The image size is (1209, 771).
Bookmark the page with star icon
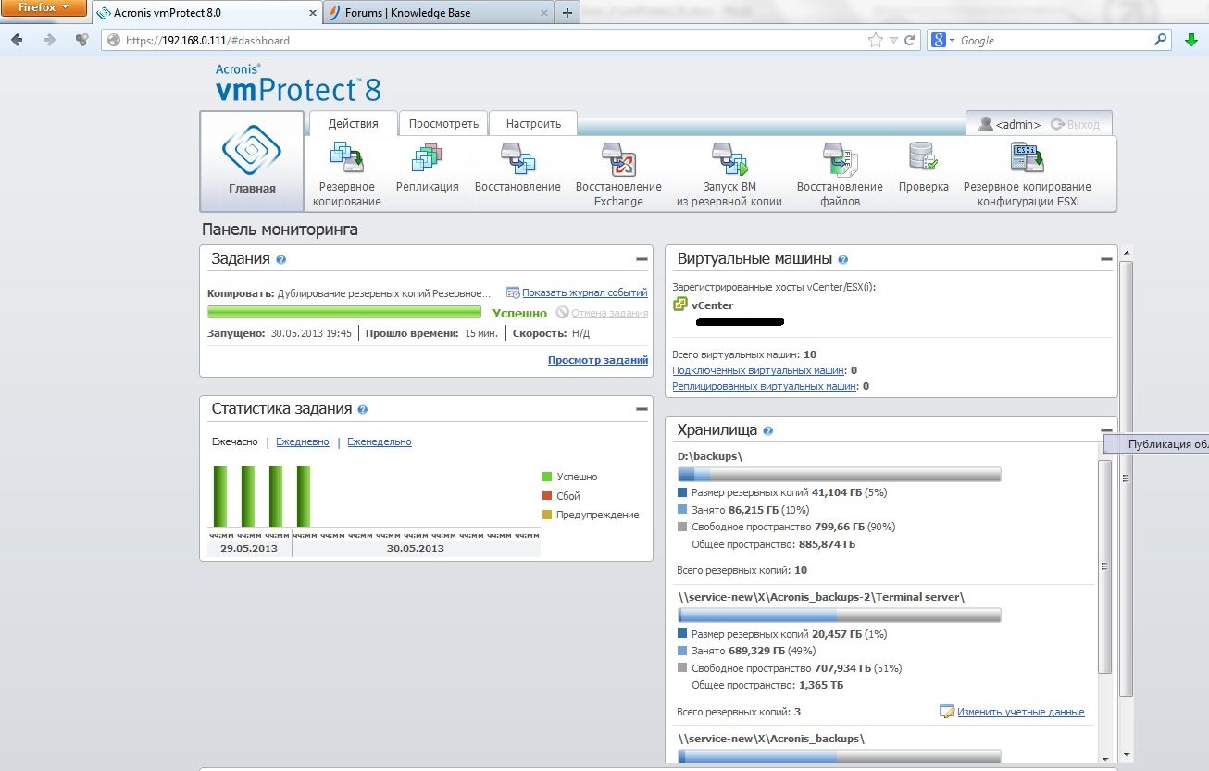point(876,41)
